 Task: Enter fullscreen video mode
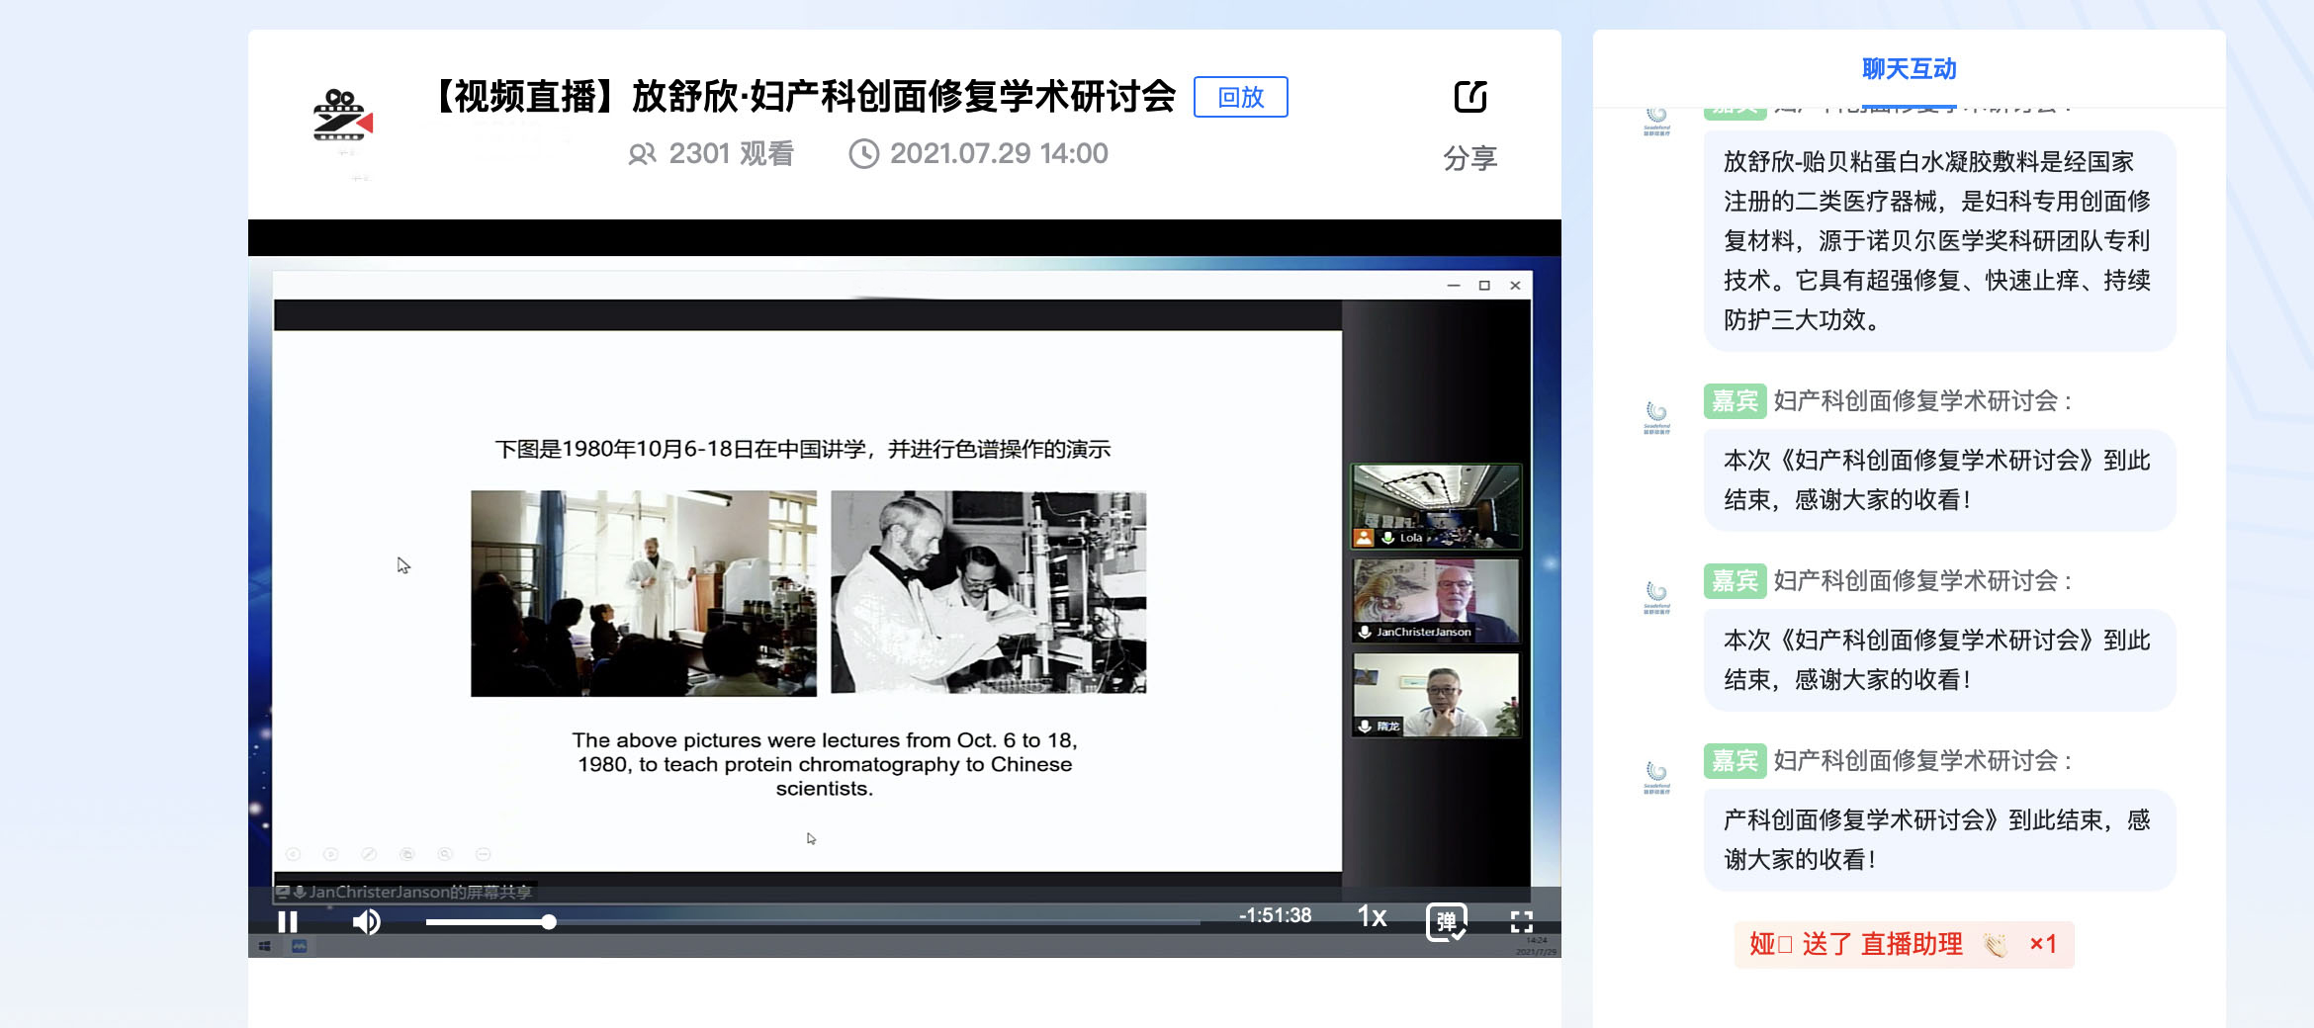pyautogui.click(x=1522, y=922)
